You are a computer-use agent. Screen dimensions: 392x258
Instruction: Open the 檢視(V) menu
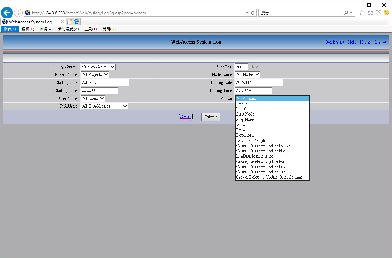click(x=46, y=29)
